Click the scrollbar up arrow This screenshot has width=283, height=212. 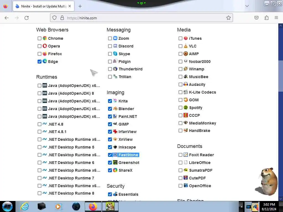281,26
